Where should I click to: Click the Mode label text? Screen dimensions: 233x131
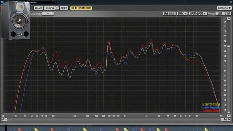211,13
